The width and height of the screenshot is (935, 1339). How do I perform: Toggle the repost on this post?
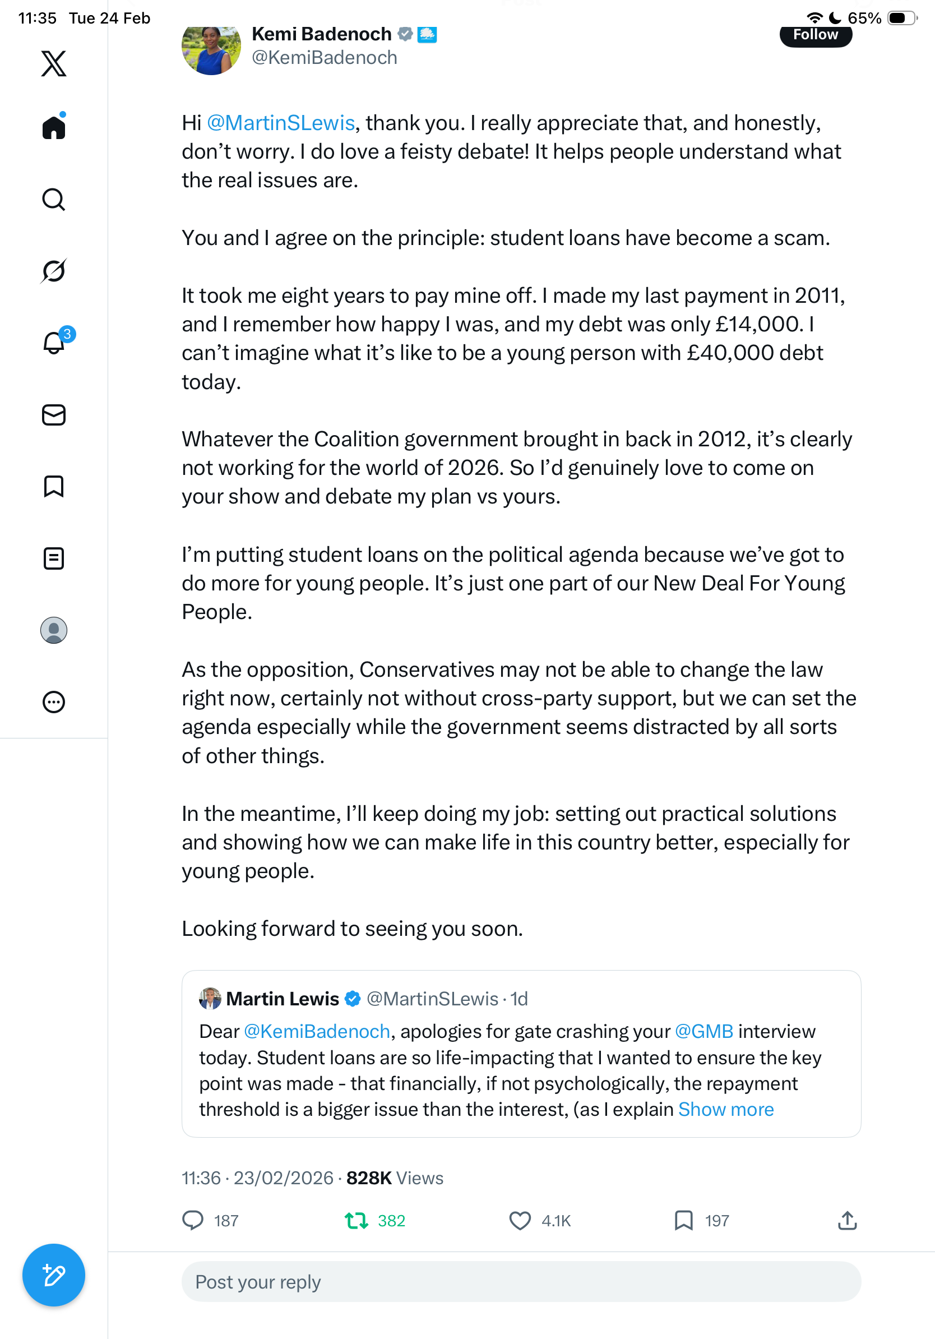(x=356, y=1221)
